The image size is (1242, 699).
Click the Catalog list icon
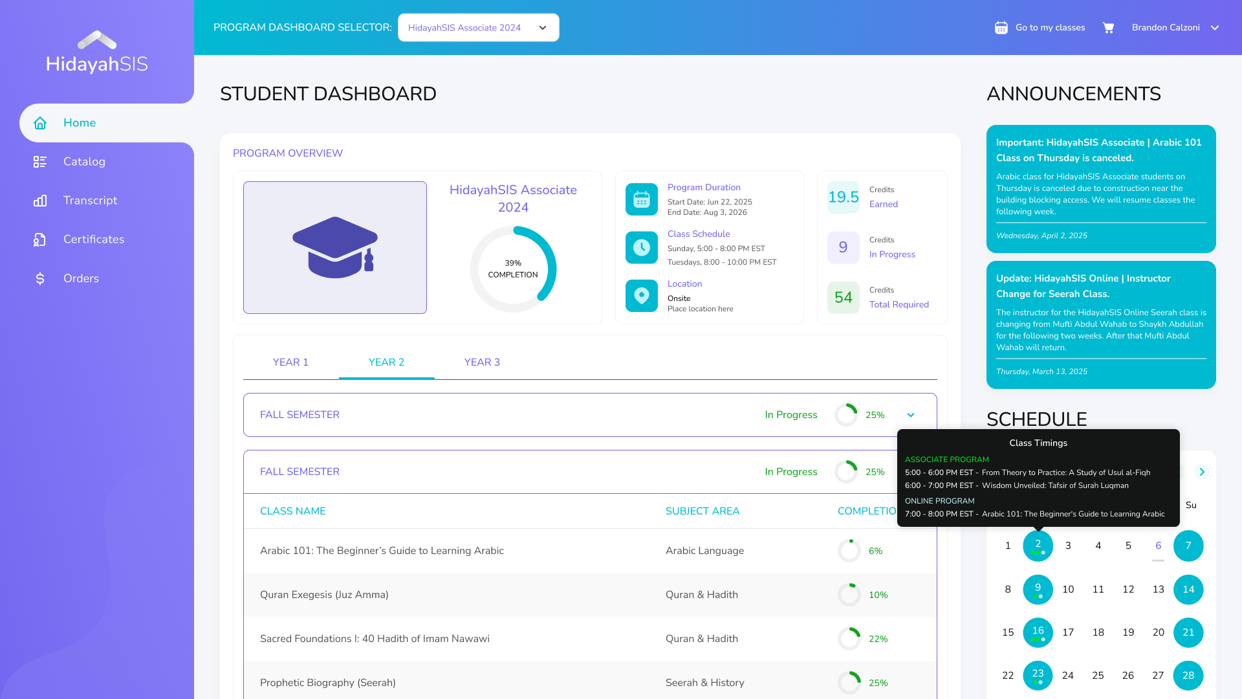40,162
